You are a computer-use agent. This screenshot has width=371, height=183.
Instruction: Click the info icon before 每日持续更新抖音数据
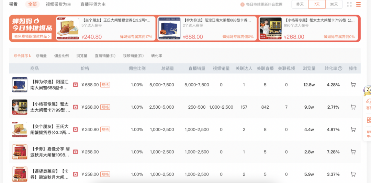tap(243, 4)
